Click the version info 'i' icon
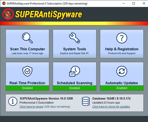This screenshot has height=122, width=148. 13,101
